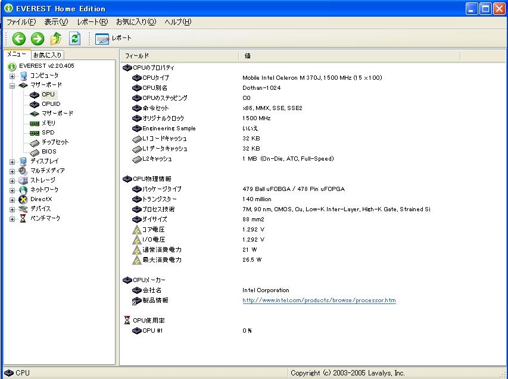The image size is (508, 379).
Task: Click the green forward arrow toolbar icon
Action: [38, 39]
